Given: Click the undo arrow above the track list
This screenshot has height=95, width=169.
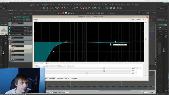Looking at the screenshot, I should [x=10, y=17].
